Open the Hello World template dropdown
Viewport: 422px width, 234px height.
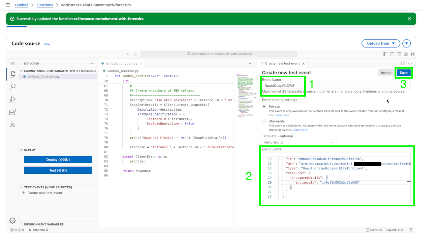[299, 142]
